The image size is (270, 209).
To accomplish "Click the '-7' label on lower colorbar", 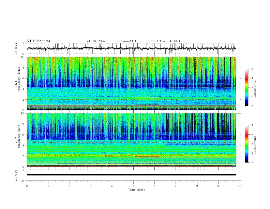I will (x=251, y=163).
